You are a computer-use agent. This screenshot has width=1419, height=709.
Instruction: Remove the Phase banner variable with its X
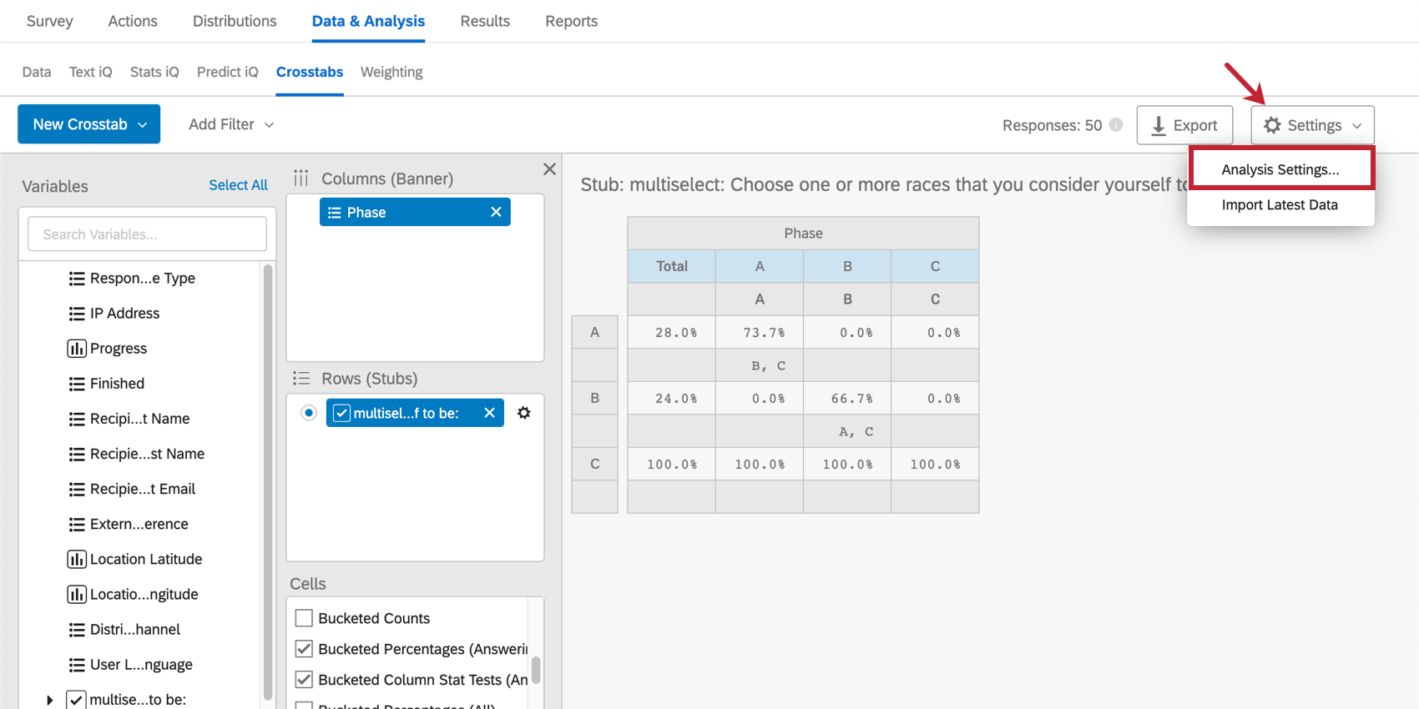click(496, 212)
